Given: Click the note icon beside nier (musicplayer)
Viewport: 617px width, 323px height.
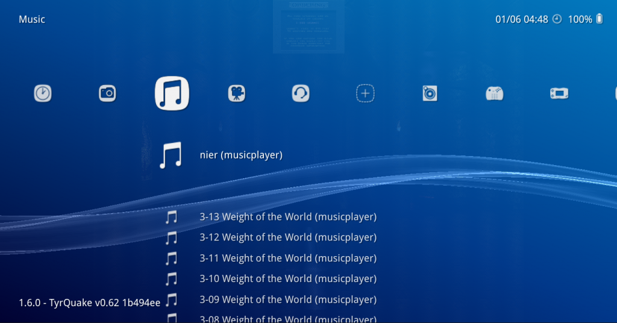Looking at the screenshot, I should point(171,155).
